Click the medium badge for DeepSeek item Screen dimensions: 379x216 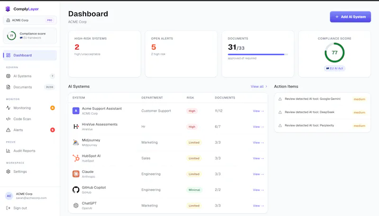[360, 113]
